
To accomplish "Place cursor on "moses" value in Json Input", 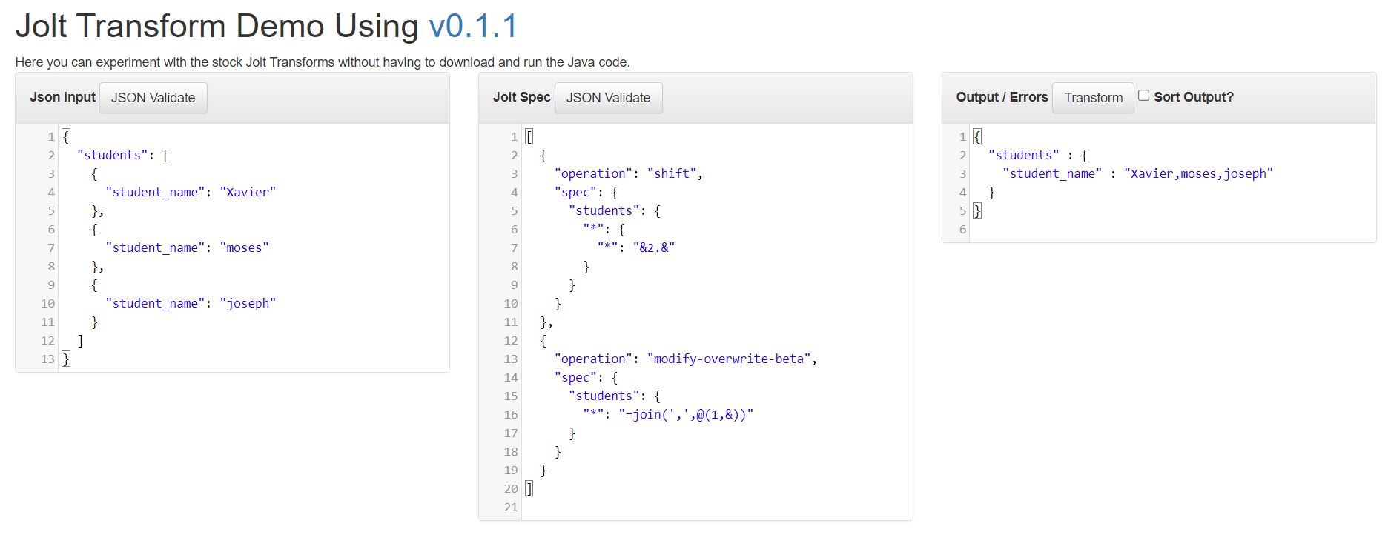I will [245, 247].
